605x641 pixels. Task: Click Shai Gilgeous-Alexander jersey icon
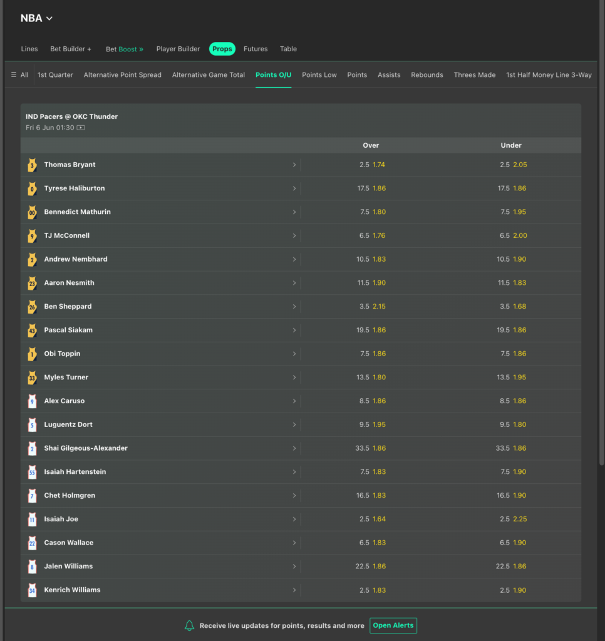pos(33,449)
